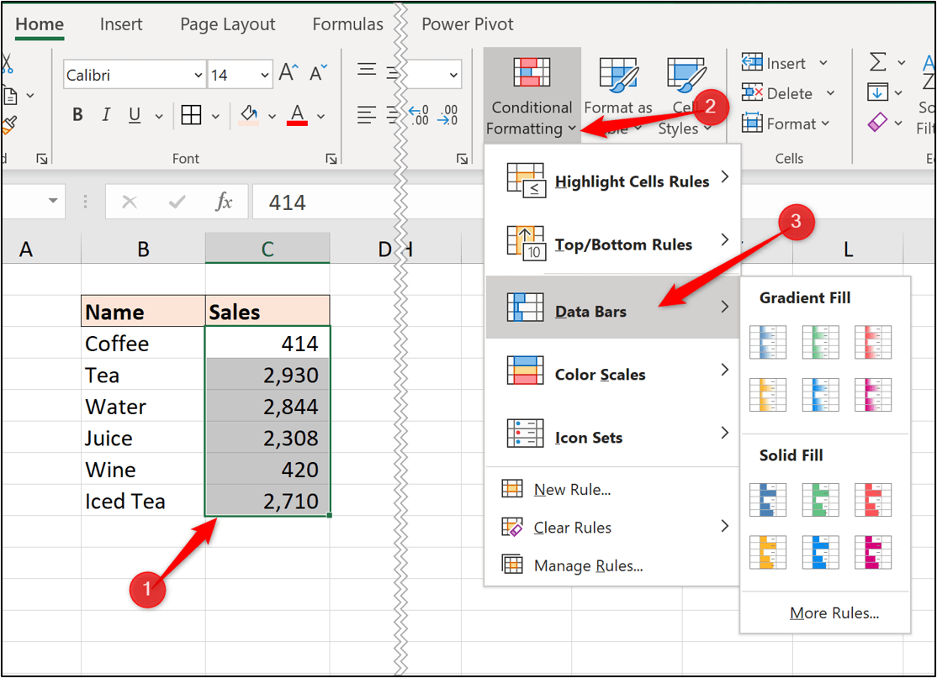Switch to the Formulas ribbon tab
937x678 pixels.
(x=347, y=24)
